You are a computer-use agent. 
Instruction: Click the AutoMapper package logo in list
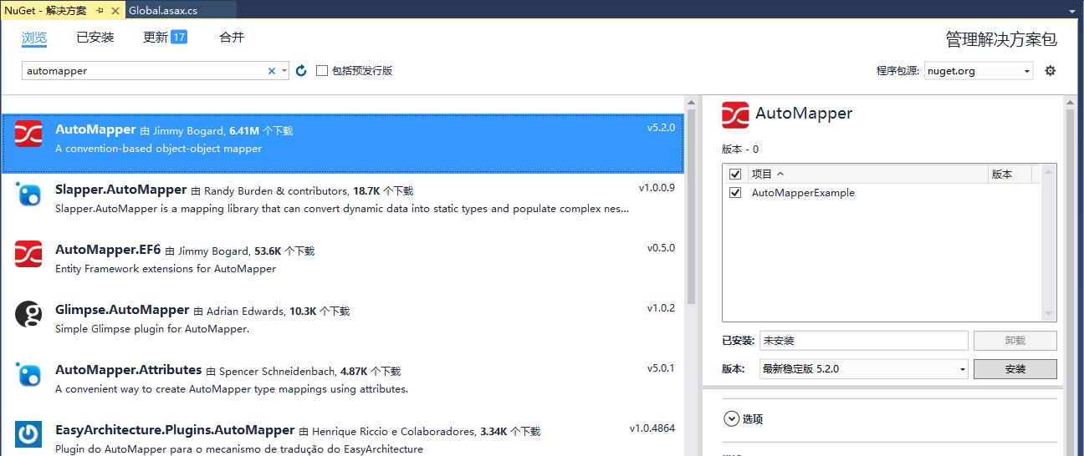click(x=28, y=134)
